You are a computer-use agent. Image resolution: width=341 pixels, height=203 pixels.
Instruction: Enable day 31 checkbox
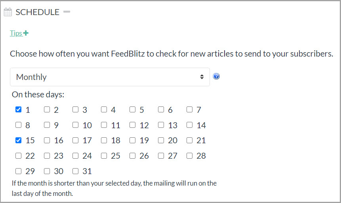(x=76, y=171)
